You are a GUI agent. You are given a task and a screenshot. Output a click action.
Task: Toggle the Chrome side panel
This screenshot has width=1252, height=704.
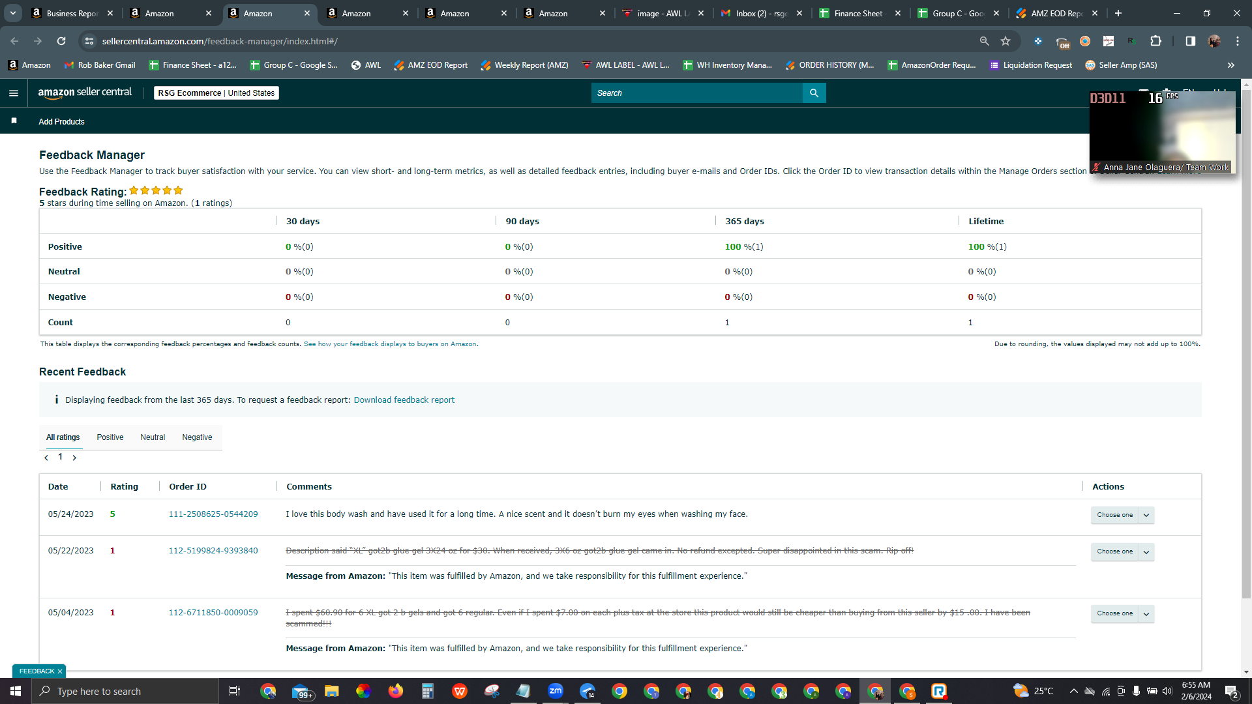[1190, 41]
